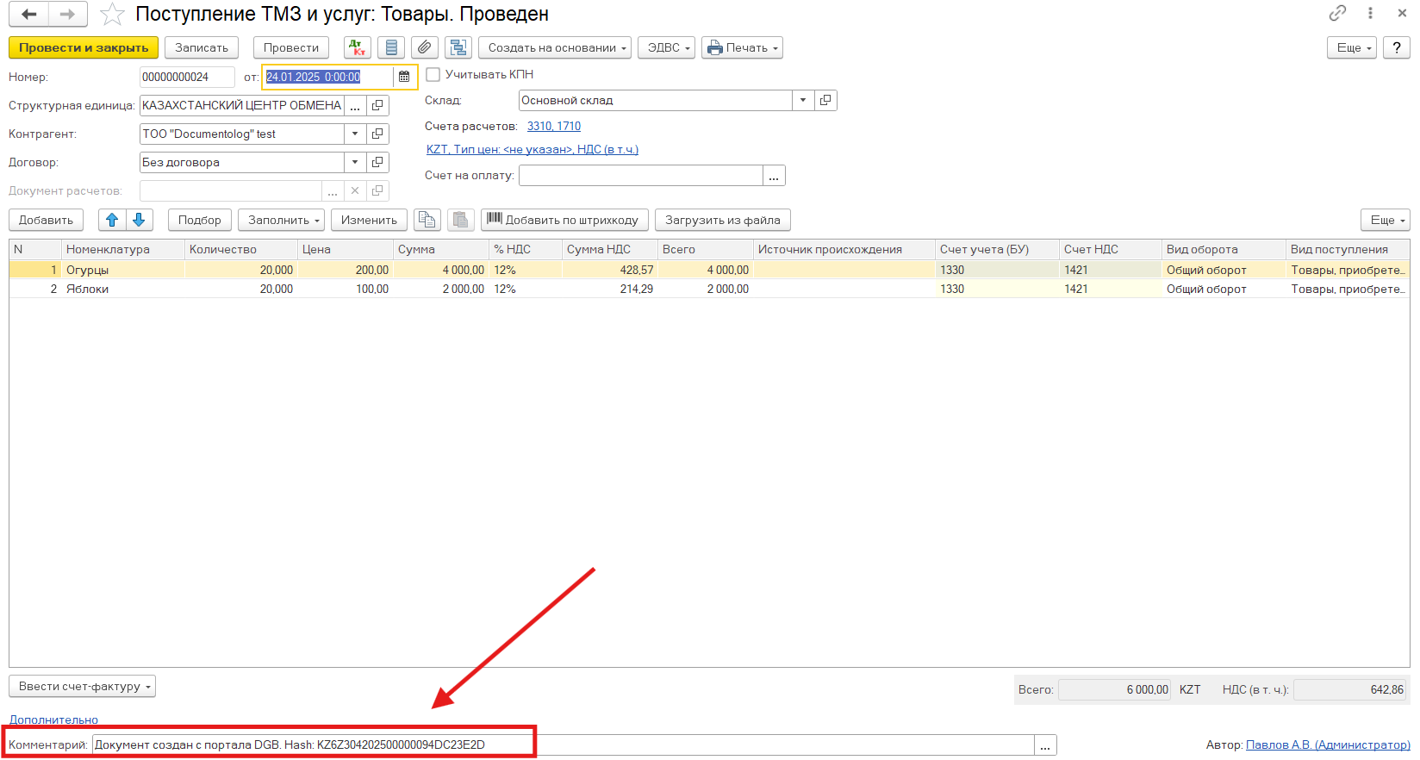Open Дополнительно link
This screenshot has width=1420, height=760.
(53, 720)
